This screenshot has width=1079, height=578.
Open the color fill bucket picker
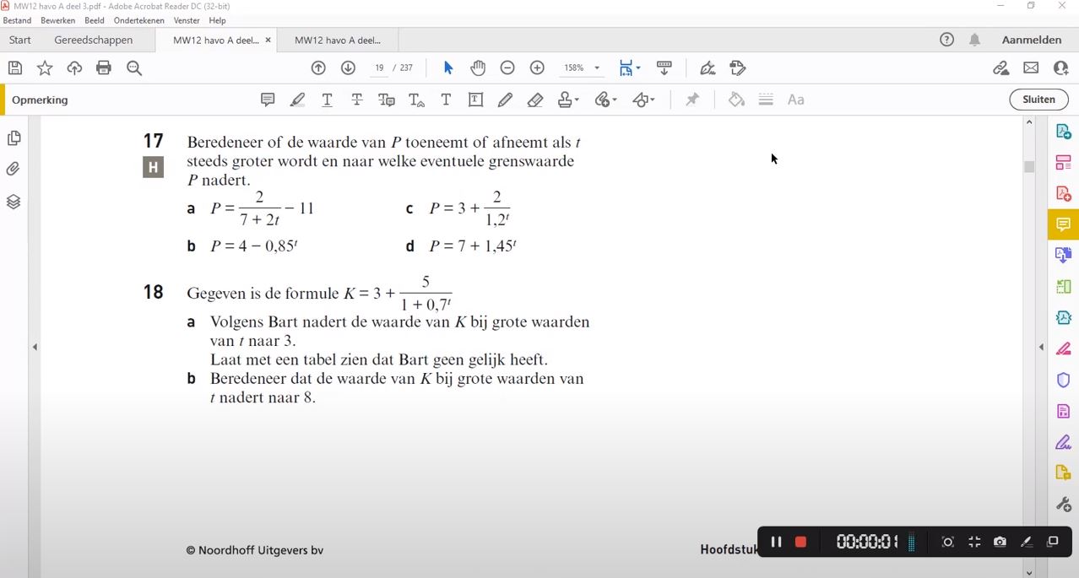[x=736, y=100]
